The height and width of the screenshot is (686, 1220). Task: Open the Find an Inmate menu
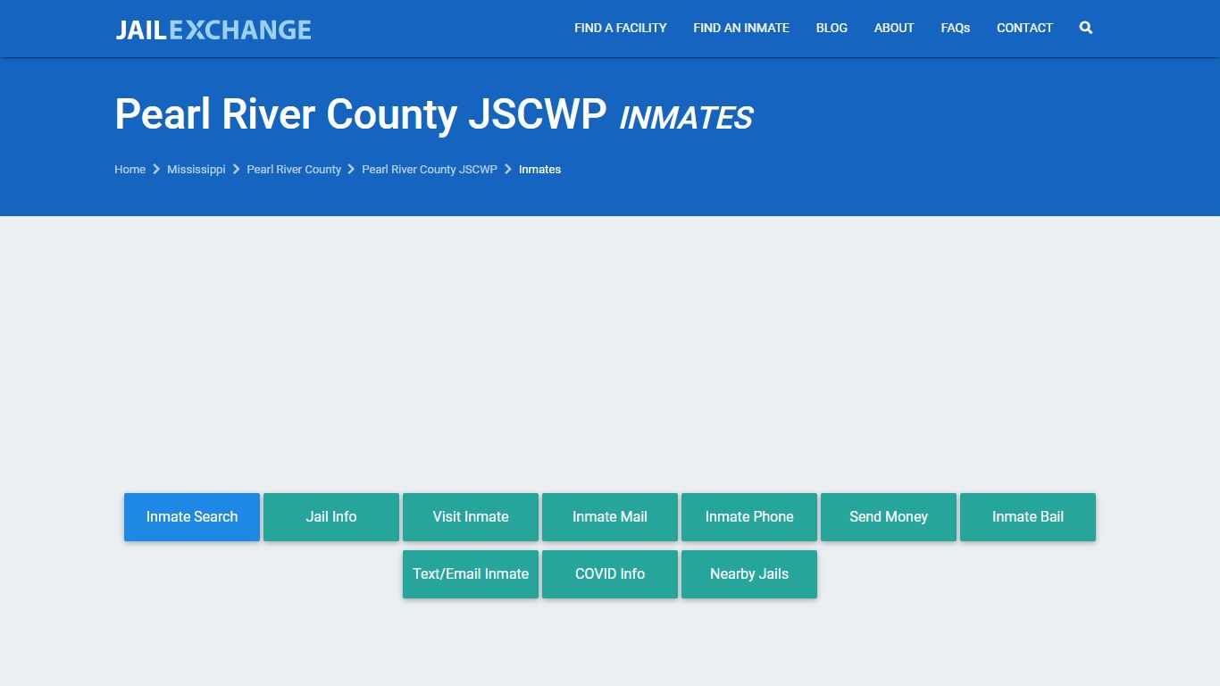(x=741, y=28)
